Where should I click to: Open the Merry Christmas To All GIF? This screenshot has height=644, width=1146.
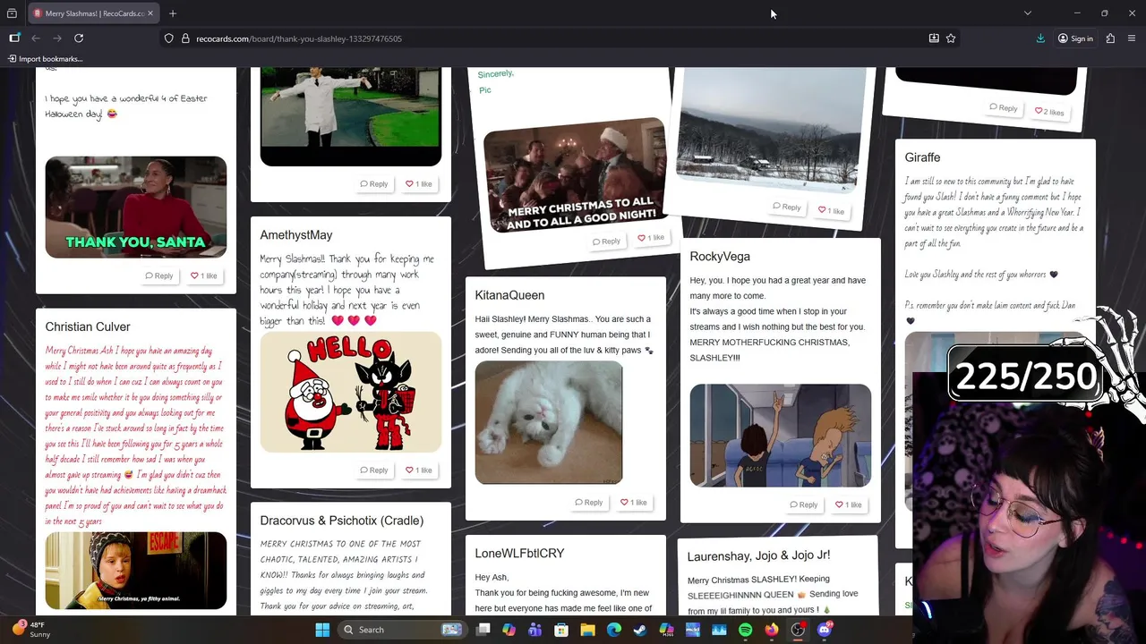point(575,175)
